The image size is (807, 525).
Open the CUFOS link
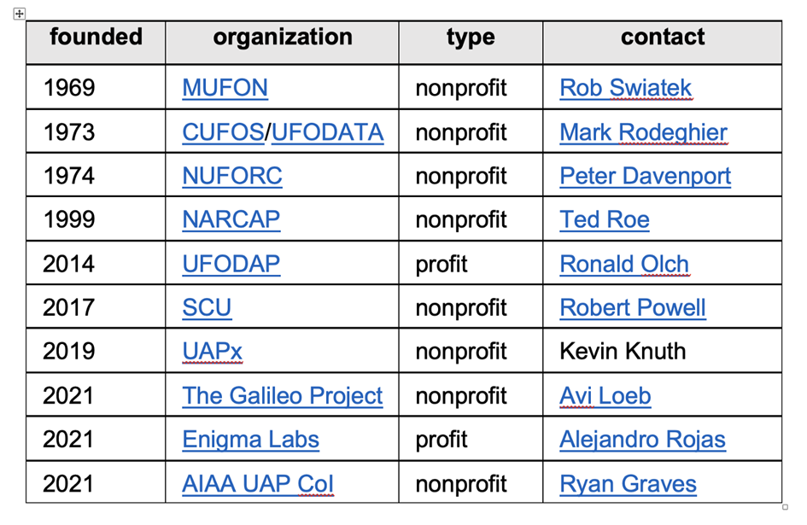(223, 132)
